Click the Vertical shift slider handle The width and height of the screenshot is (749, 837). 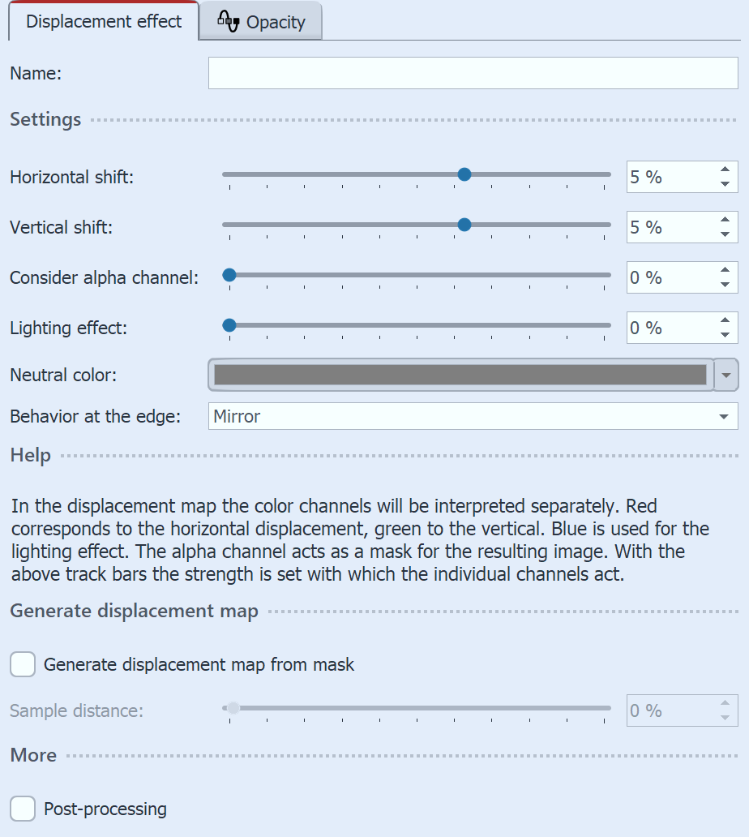[x=464, y=224]
